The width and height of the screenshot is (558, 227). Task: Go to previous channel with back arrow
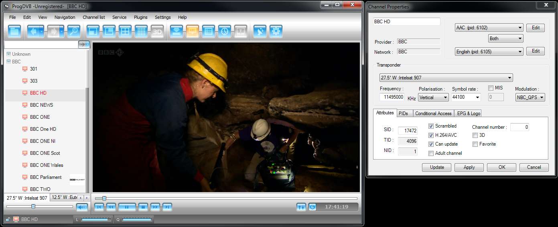[x=34, y=31]
